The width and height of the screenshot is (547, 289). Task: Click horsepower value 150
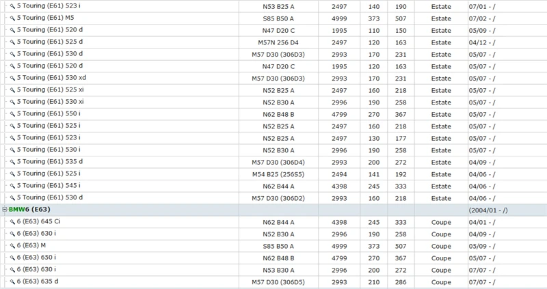coord(401,31)
